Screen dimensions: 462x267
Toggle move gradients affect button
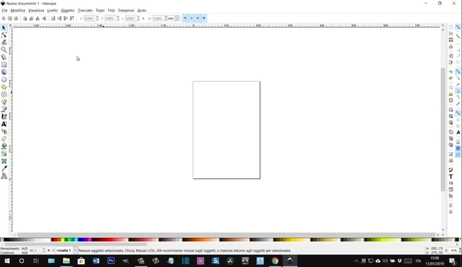[x=197, y=19]
